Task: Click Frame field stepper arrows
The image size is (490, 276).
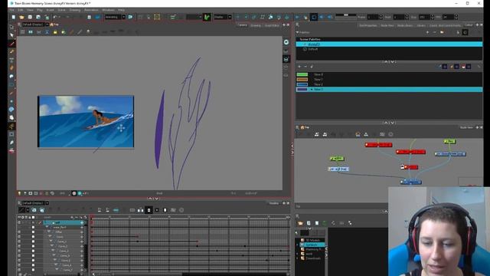Action: tap(381, 17)
